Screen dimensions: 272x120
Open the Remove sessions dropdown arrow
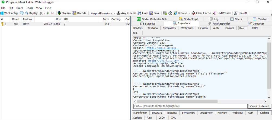44,13
